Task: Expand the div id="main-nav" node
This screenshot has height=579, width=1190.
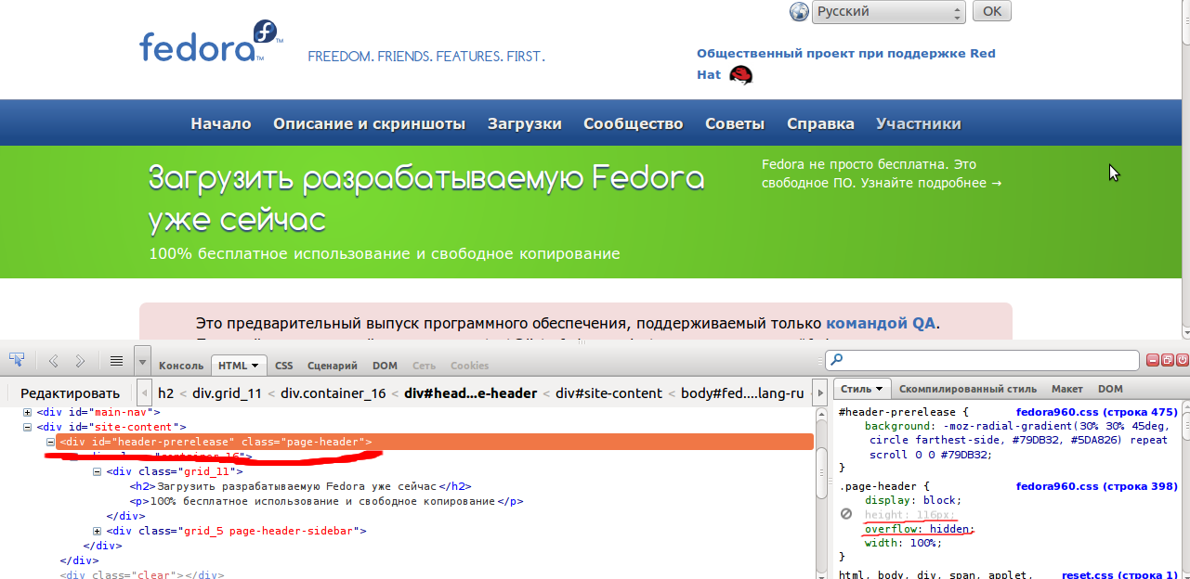Action: click(x=28, y=412)
